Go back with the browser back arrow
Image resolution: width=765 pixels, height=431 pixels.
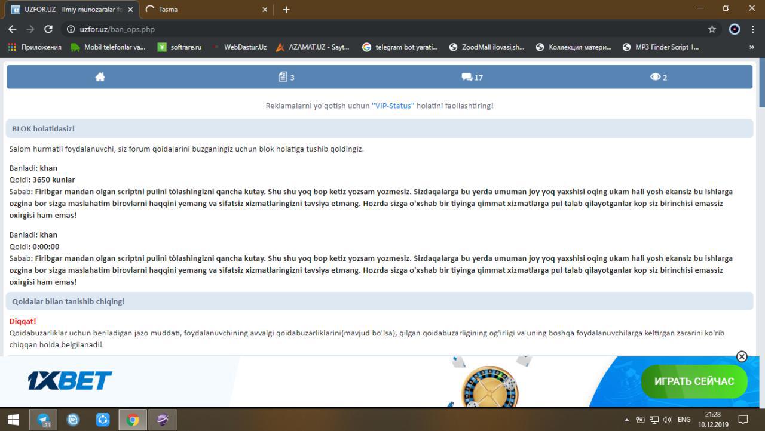click(13, 29)
